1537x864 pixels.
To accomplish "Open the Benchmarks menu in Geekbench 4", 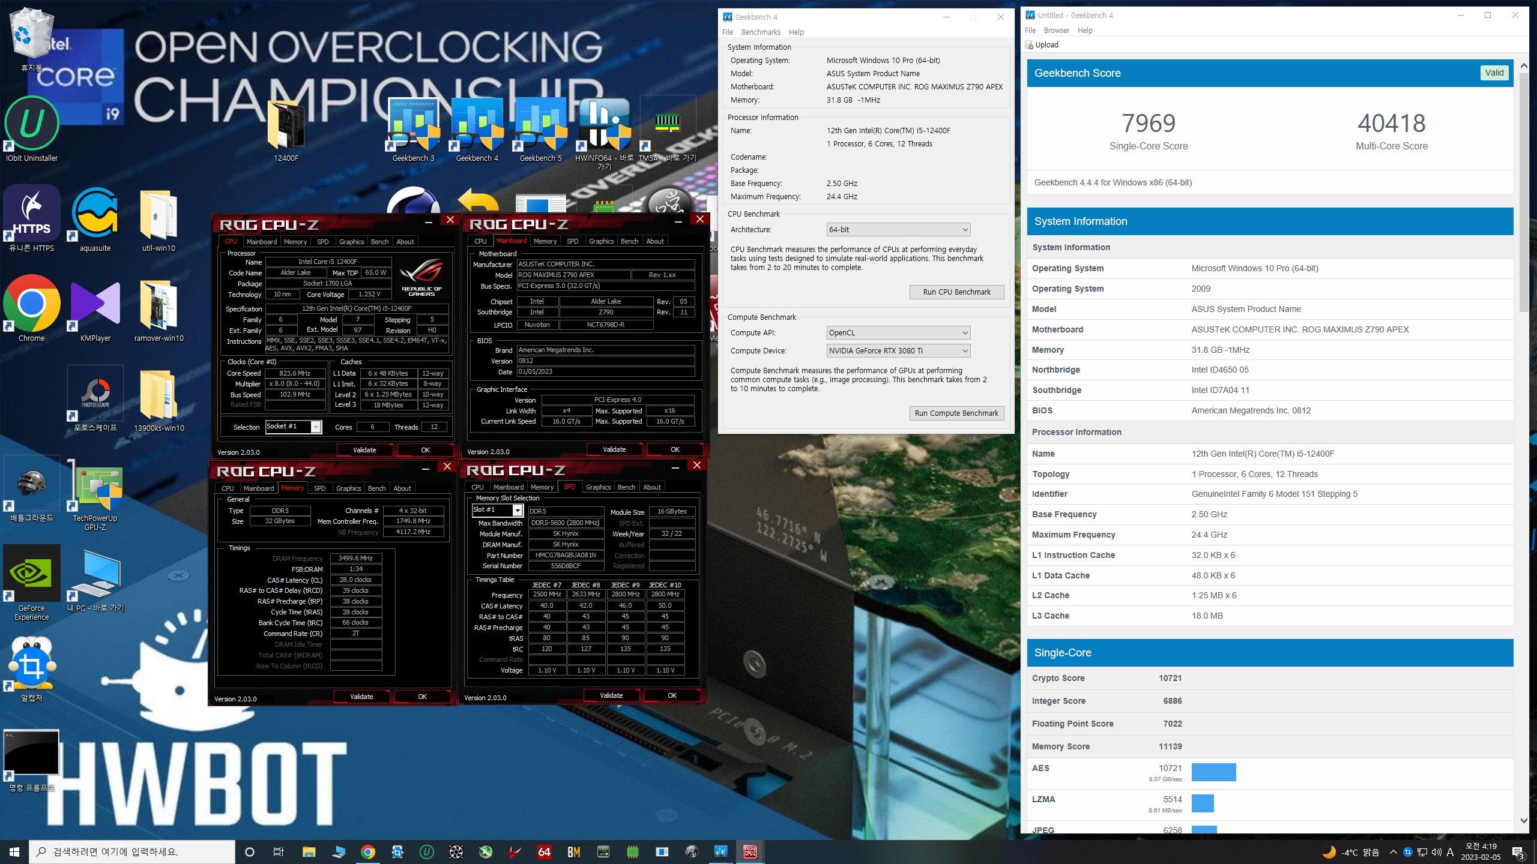I will (x=761, y=32).
